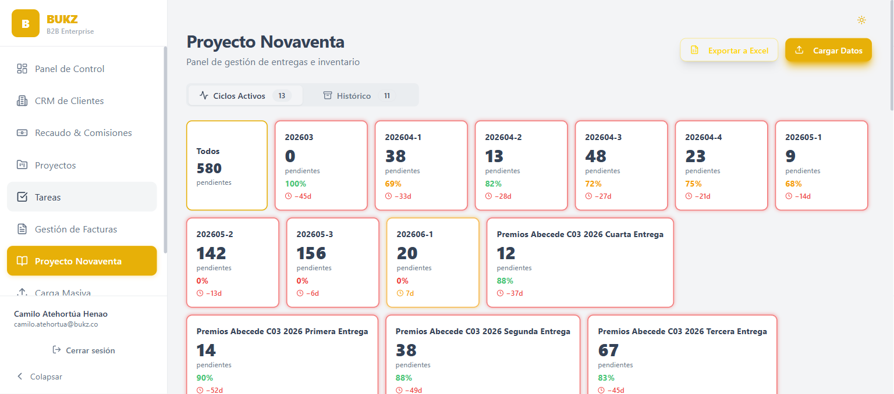The height and width of the screenshot is (394, 894).
Task: Click the Colapsar chevron icon
Action: coord(20,377)
